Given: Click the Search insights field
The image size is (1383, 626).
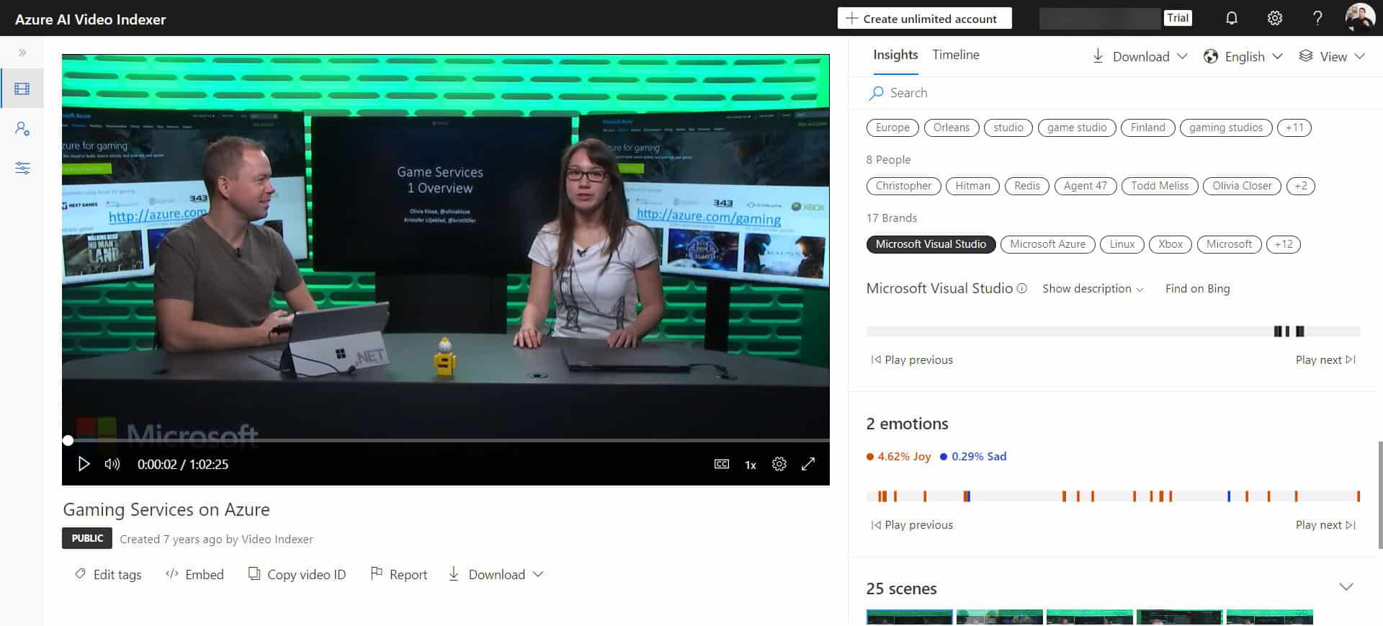Looking at the screenshot, I should (1115, 93).
